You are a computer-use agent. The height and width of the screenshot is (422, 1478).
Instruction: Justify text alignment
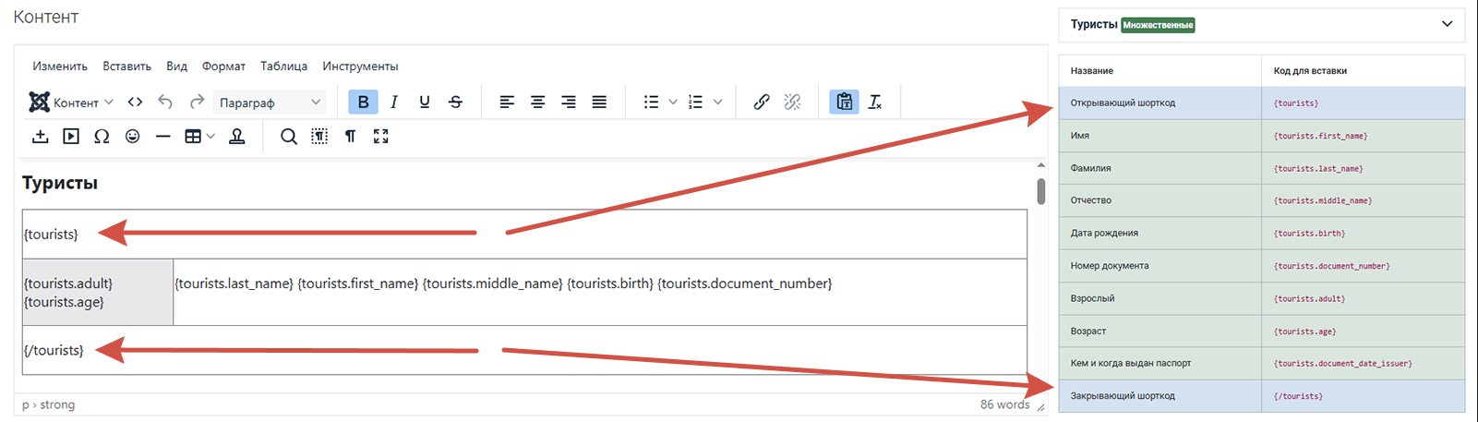click(x=599, y=102)
